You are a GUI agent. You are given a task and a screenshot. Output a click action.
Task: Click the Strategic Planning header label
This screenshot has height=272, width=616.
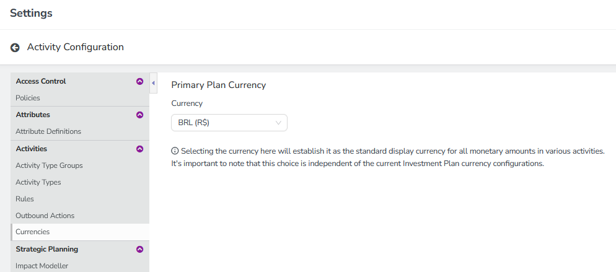(46, 249)
